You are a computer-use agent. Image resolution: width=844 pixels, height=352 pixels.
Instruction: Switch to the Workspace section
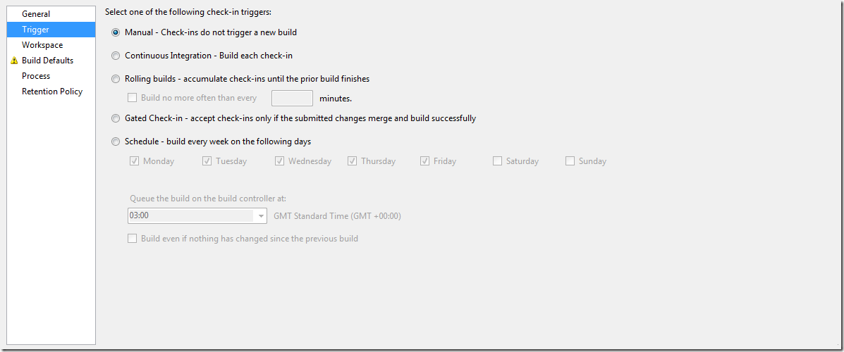click(42, 45)
